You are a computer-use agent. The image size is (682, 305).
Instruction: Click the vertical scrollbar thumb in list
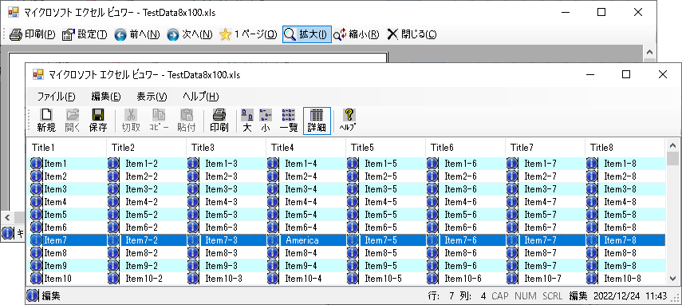[x=672, y=159]
